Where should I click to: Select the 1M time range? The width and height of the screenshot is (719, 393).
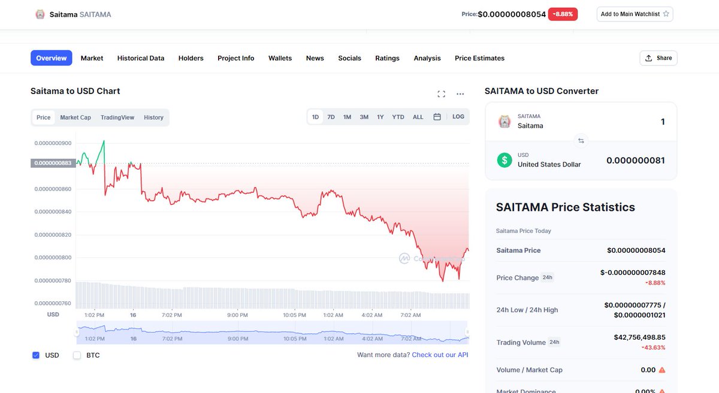click(x=348, y=117)
